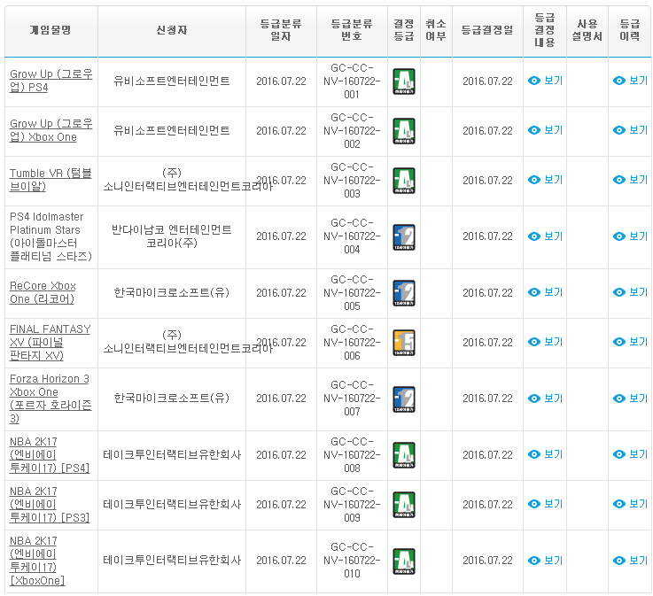Viewport: 653px width, 596px height.
Task: Click the 등급분류 일자 column header
Action: coord(281,30)
